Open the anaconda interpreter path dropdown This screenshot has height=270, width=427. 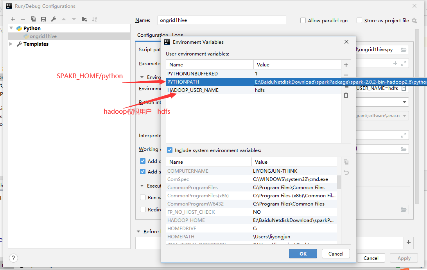[x=404, y=116]
